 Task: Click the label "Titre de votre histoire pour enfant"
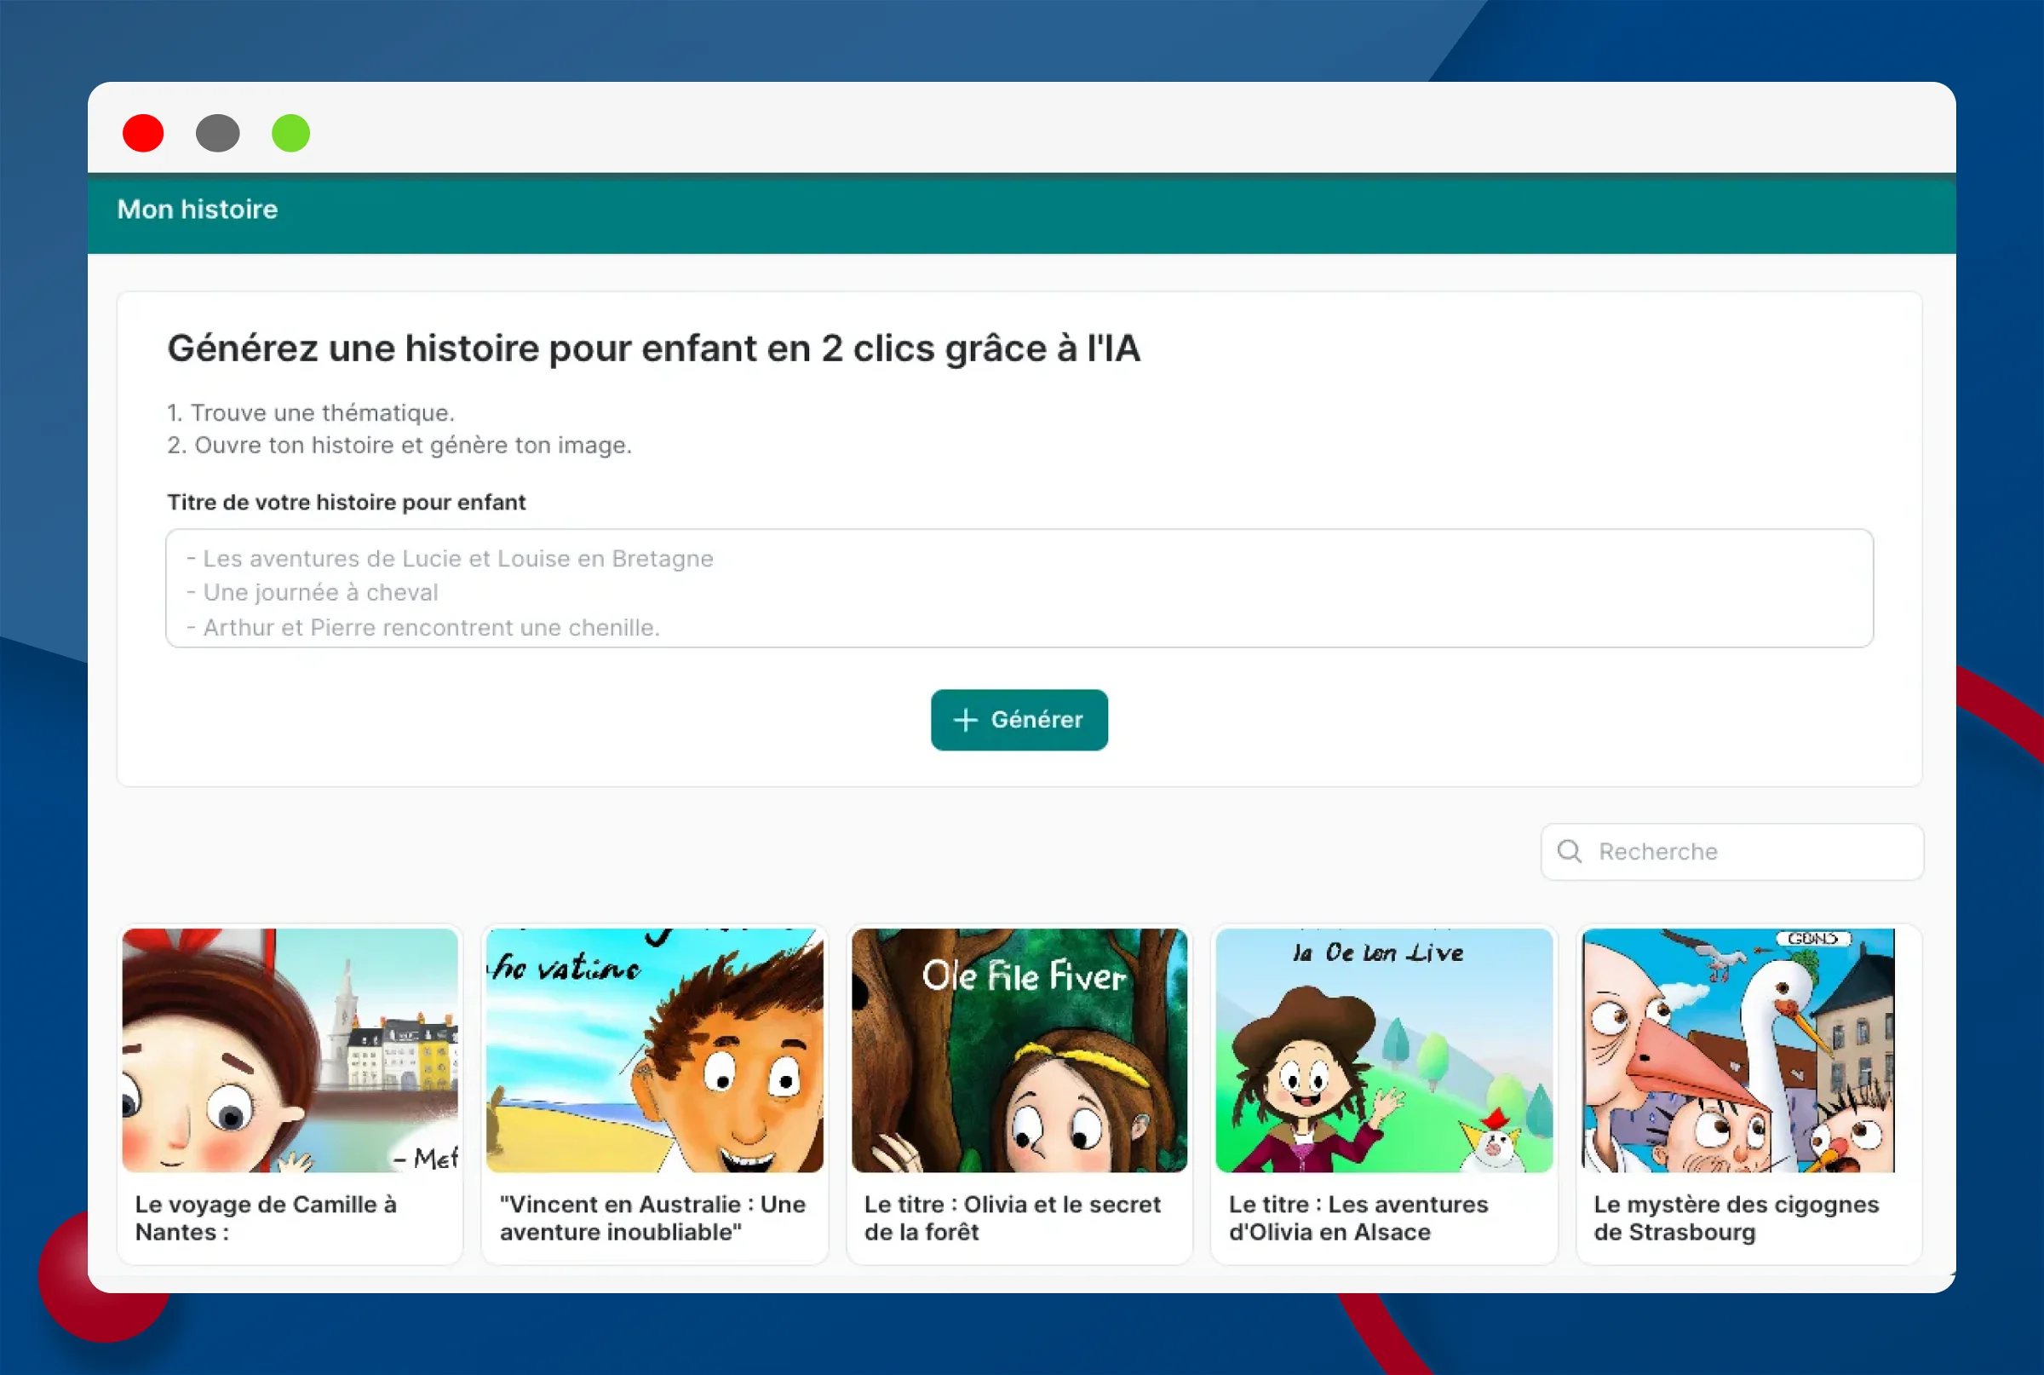click(347, 503)
